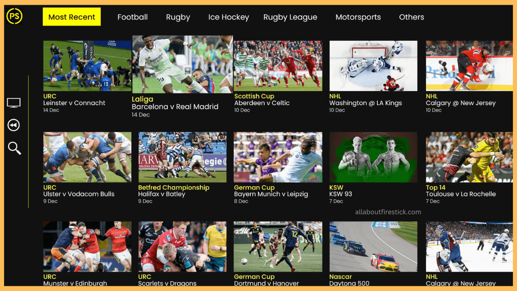The image size is (517, 291).
Task: Open the Football category tab
Action: [132, 17]
